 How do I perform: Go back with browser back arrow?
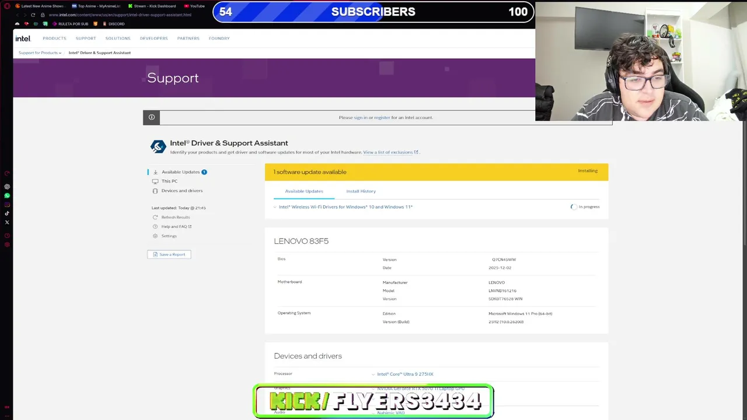coord(18,15)
